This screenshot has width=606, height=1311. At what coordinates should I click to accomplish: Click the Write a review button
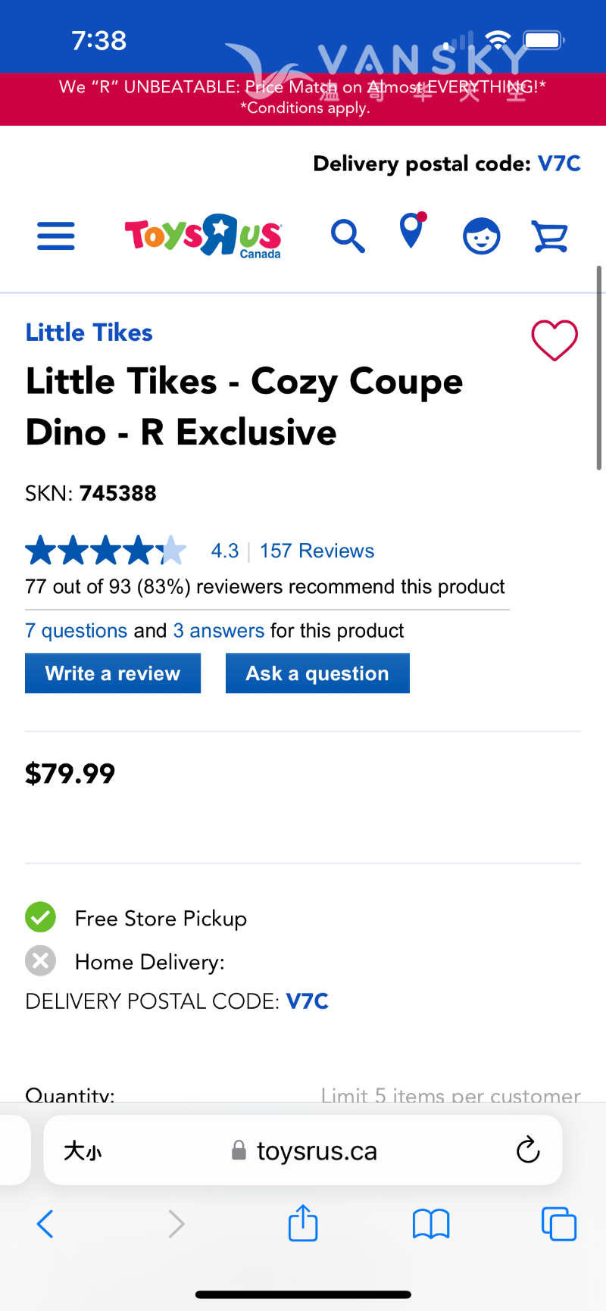click(113, 673)
